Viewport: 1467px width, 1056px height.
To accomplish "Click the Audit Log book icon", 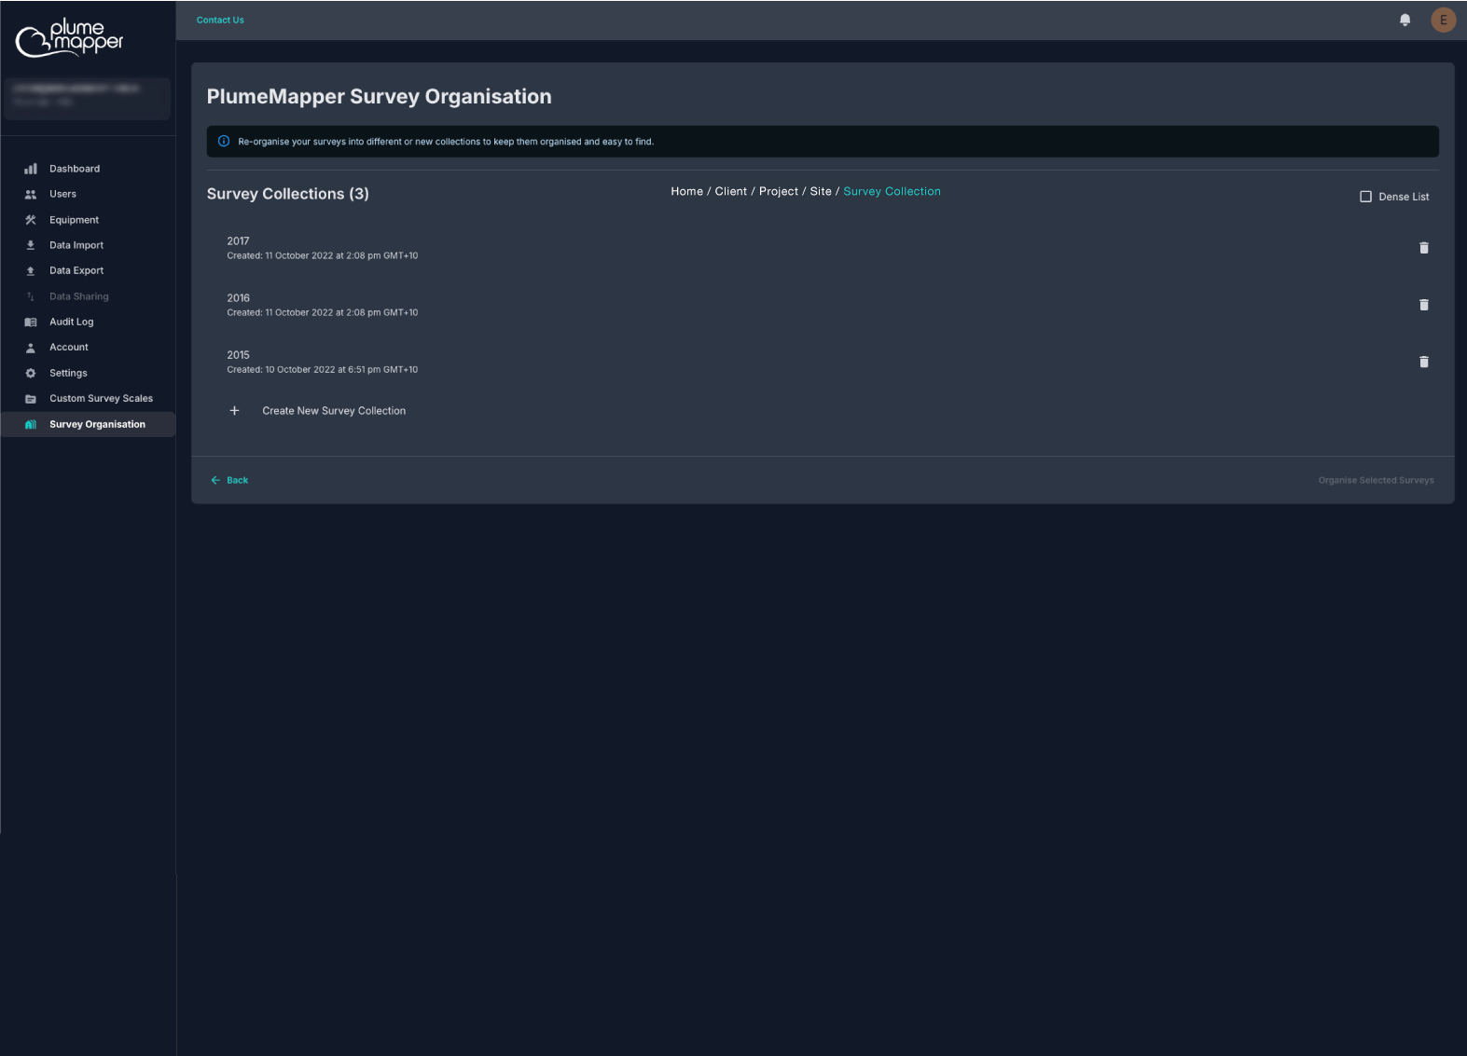I will (x=31, y=322).
